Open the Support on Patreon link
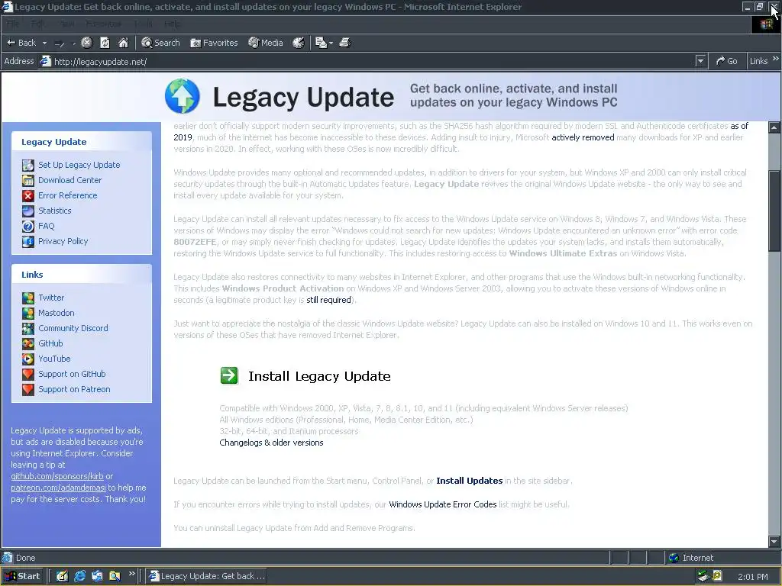 pos(74,389)
